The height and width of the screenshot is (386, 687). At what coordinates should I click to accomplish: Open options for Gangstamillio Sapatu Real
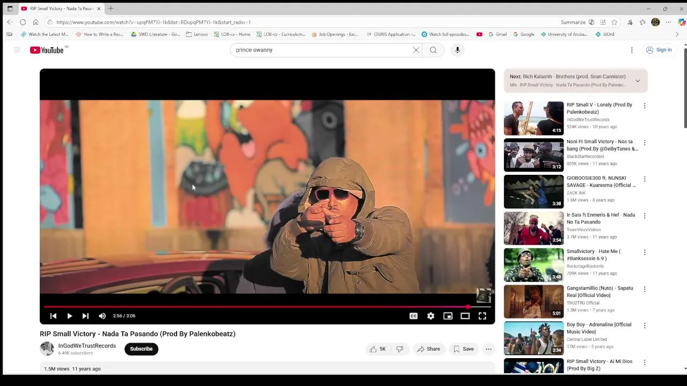tap(645, 289)
